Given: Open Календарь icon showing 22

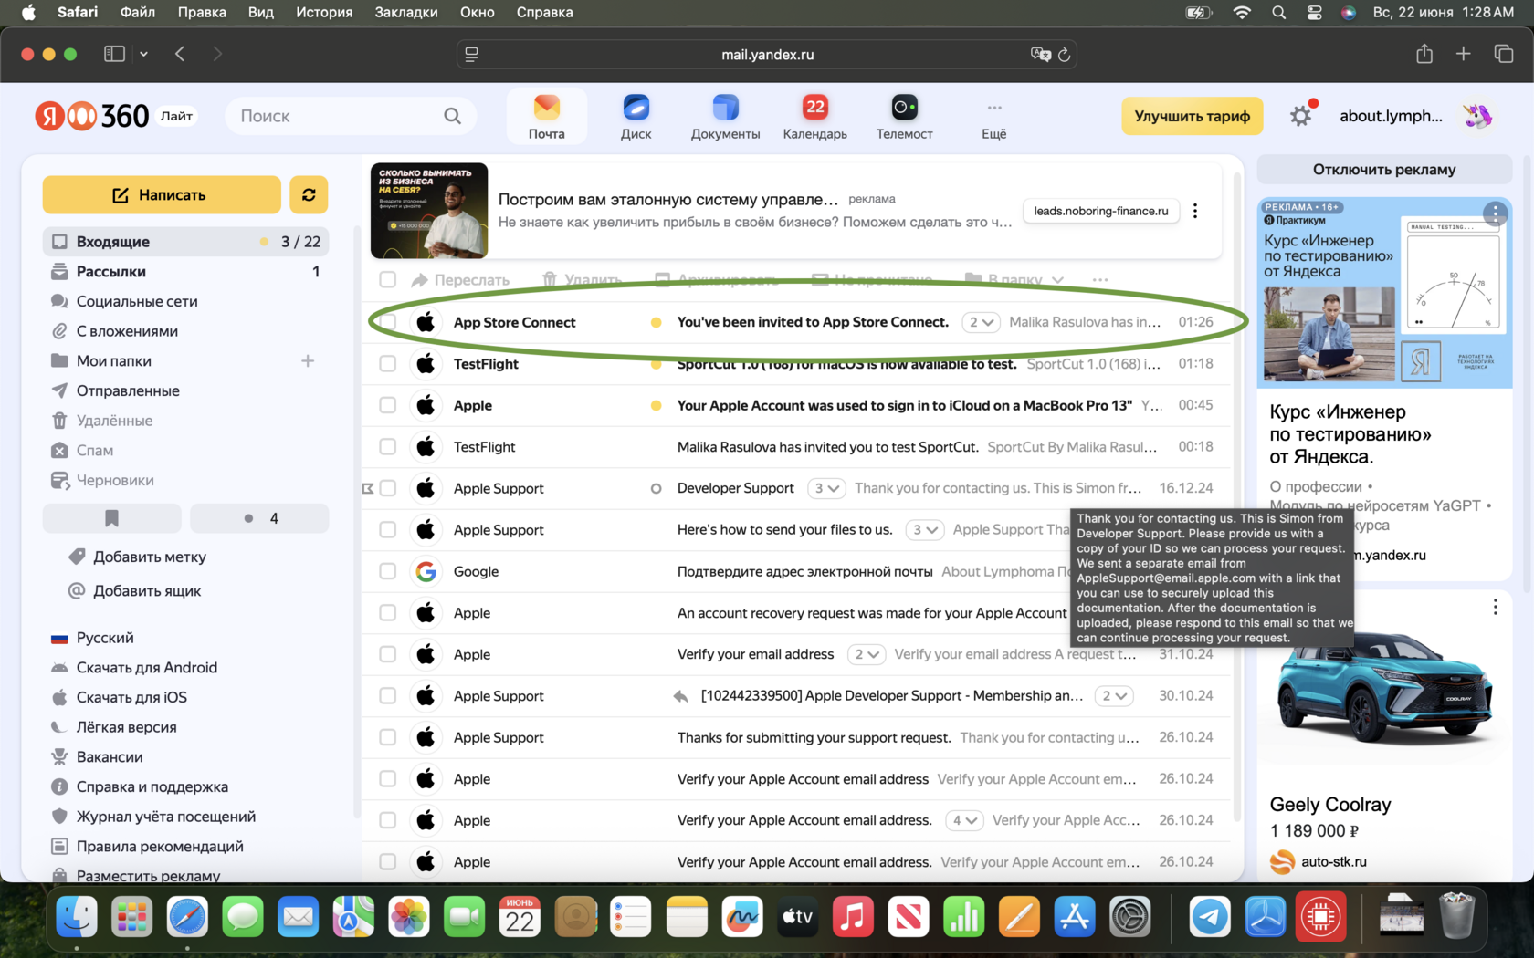Looking at the screenshot, I should 814,108.
